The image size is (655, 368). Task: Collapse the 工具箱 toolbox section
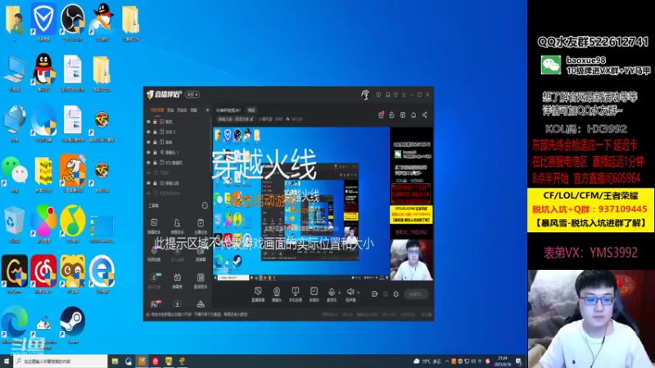coord(205,206)
